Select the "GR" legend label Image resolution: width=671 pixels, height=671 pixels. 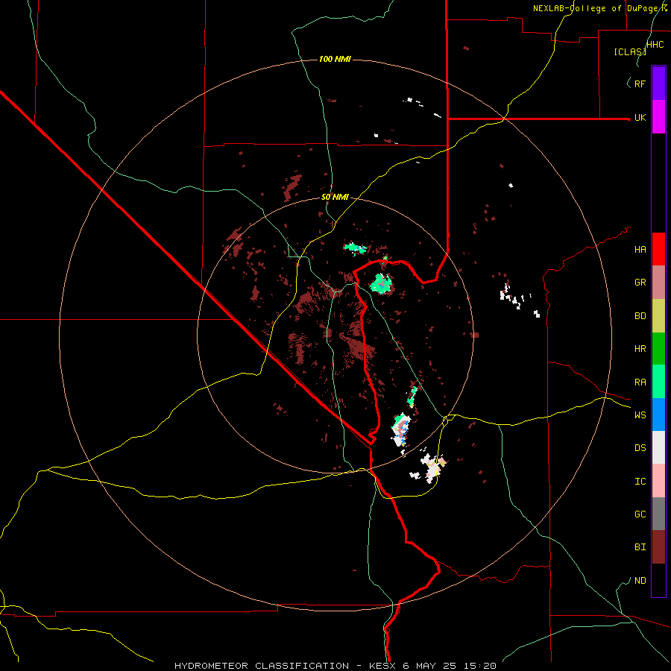[x=640, y=283]
